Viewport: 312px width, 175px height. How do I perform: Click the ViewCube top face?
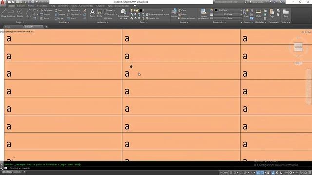298,47
